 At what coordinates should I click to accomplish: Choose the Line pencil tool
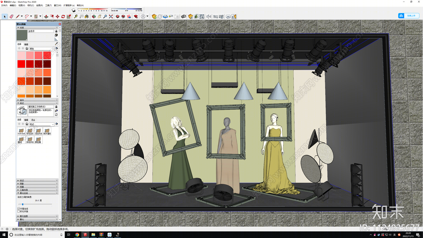[17, 16]
